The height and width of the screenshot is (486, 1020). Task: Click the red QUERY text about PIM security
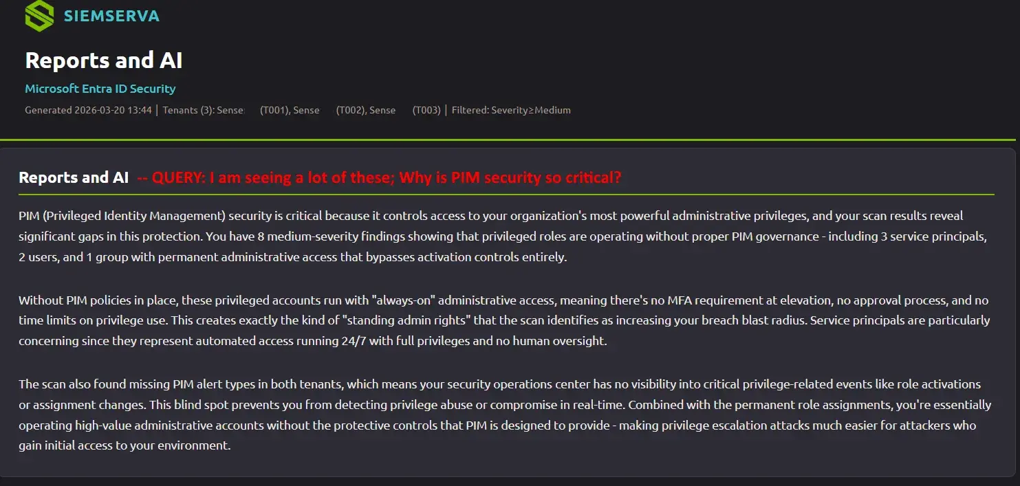pyautogui.click(x=379, y=177)
